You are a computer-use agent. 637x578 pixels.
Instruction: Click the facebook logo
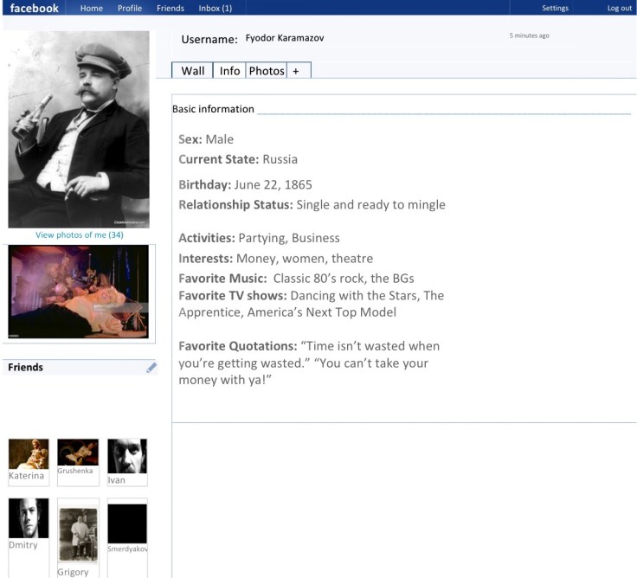pos(34,8)
